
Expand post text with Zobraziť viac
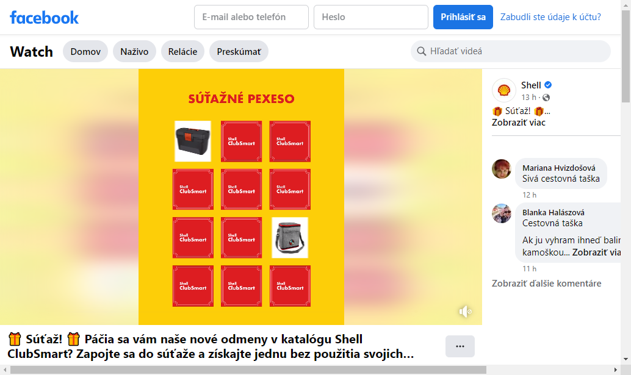click(x=518, y=123)
